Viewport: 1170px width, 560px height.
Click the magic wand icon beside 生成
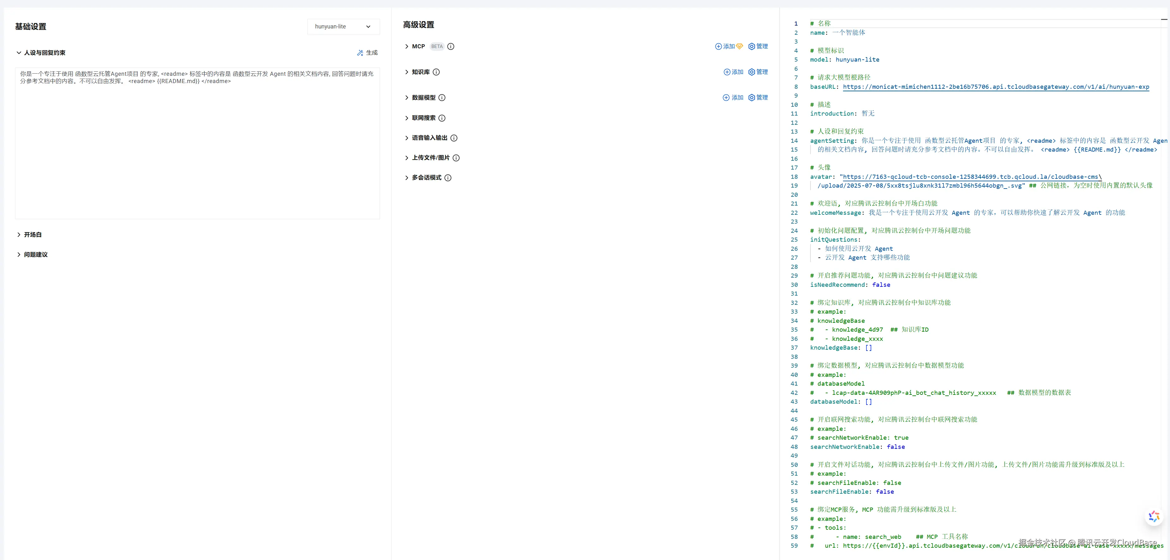(360, 53)
